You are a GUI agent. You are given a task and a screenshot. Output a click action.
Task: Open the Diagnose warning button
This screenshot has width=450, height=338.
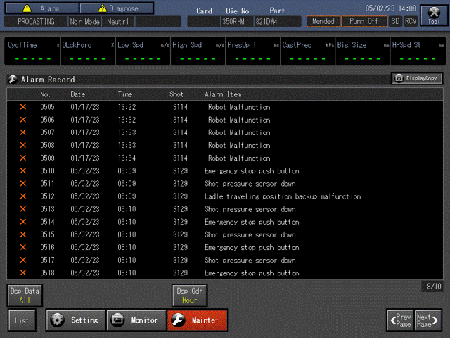click(116, 9)
